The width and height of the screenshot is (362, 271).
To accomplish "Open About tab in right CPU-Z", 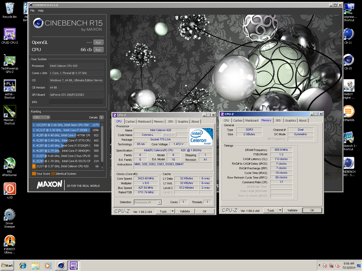I will pyautogui.click(x=303, y=121).
